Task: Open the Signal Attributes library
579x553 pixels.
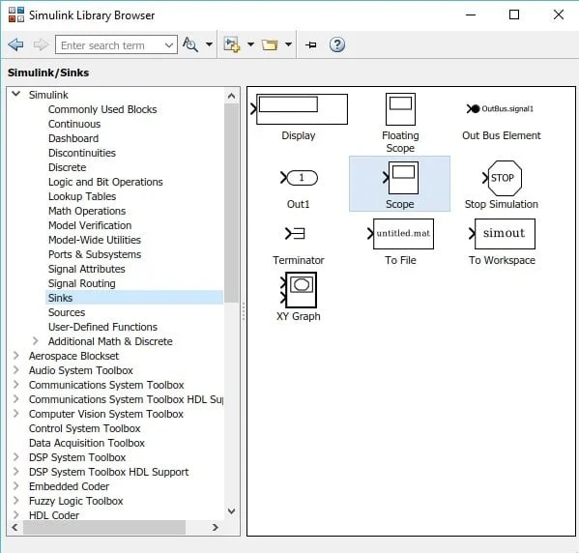Action: (86, 269)
